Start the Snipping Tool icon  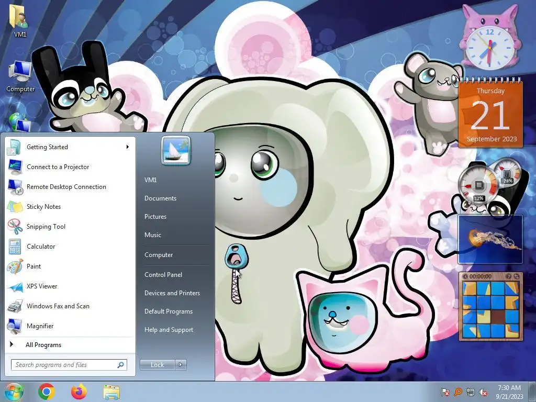(15, 226)
